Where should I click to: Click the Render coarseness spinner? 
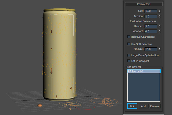pyautogui.click(x=159, y=26)
